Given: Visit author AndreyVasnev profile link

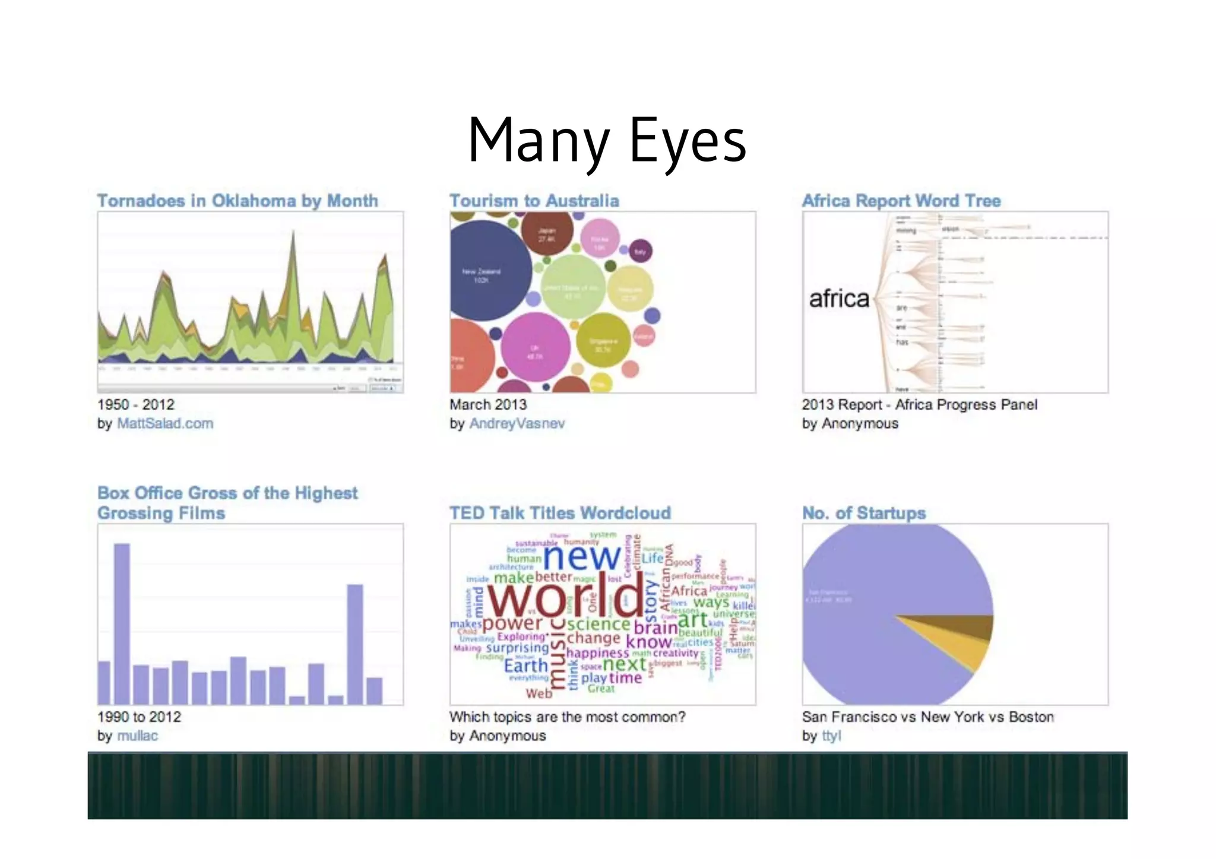Looking at the screenshot, I should [x=517, y=423].
